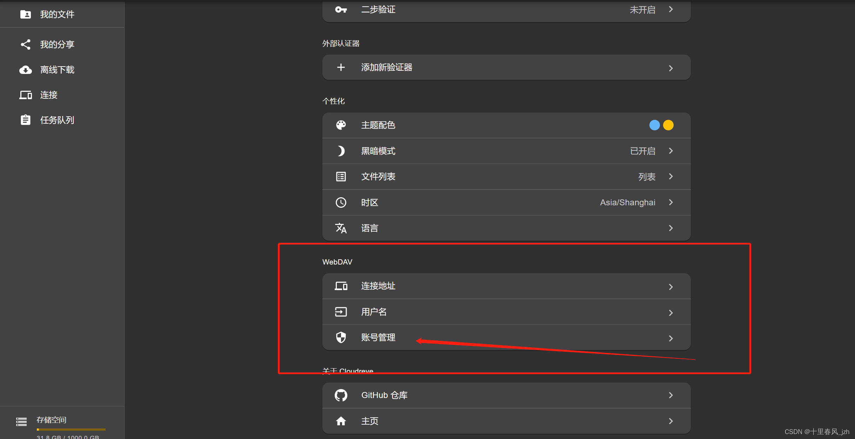Screen dimensions: 855x439
Task: Click the 存储空间 label
Action: pyautogui.click(x=52, y=420)
